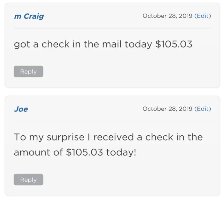Click the $105.03 amount in Joe's comment
Viewport: 223px width, 200px height.
point(85,152)
